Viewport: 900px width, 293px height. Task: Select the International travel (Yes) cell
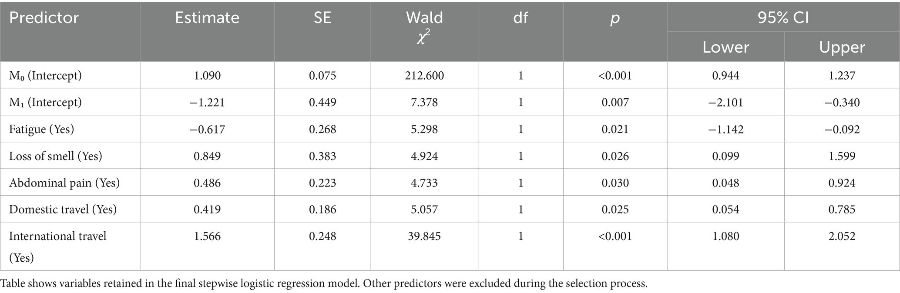57,246
